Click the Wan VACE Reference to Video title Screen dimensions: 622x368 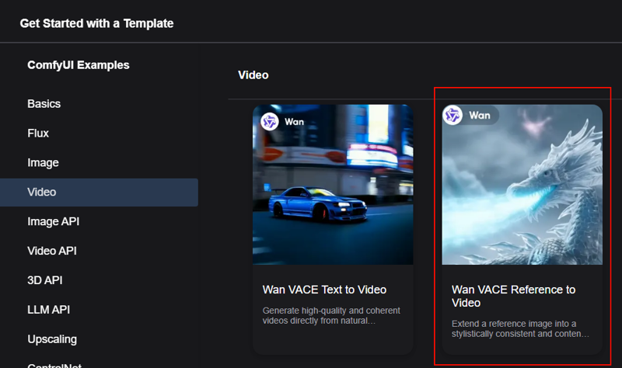click(513, 296)
